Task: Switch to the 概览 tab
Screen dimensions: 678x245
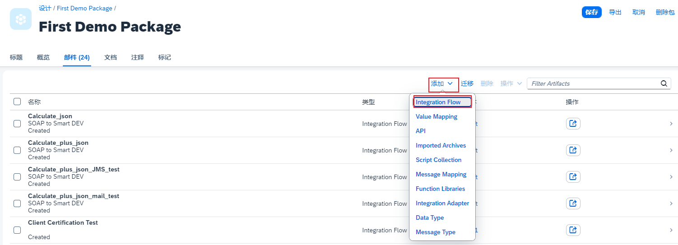Action: tap(43, 57)
